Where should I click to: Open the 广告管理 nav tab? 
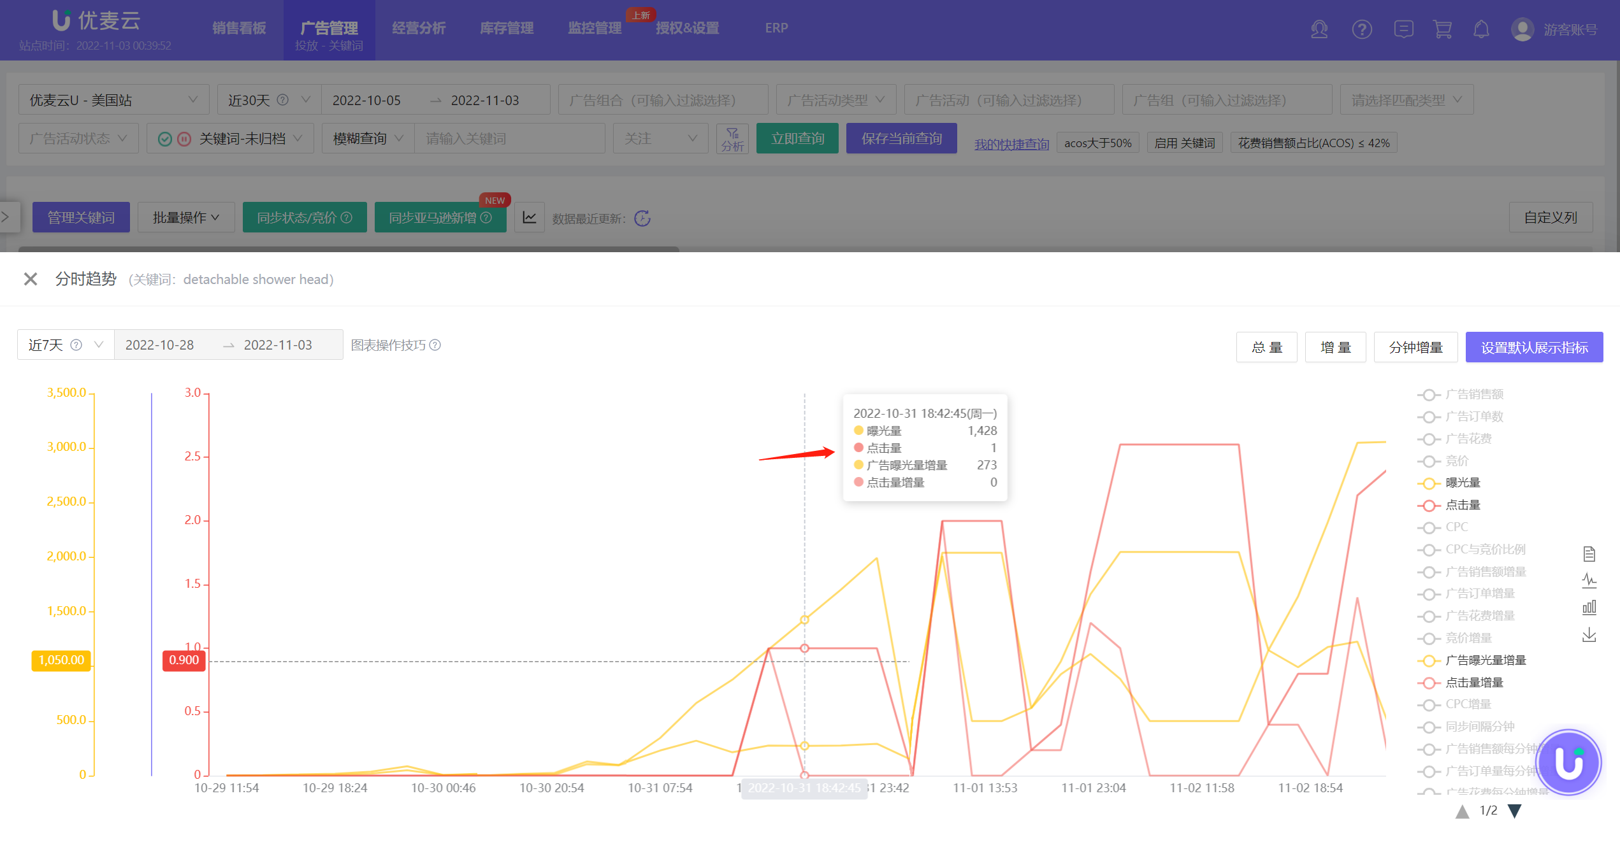(329, 31)
